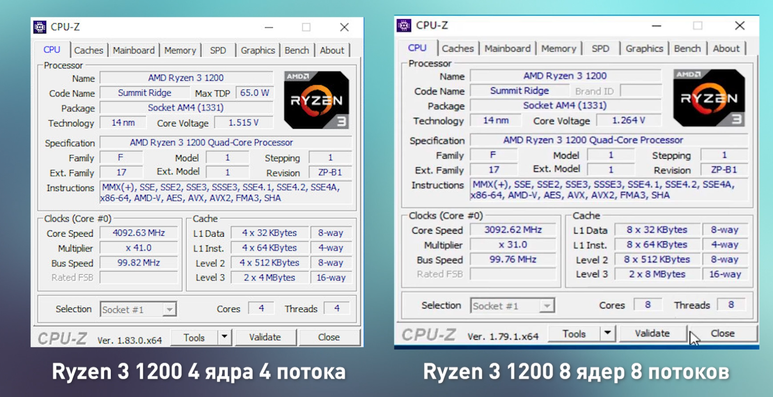Minimize the left CPU-Z window
This screenshot has height=397, width=773.
pyautogui.click(x=269, y=27)
